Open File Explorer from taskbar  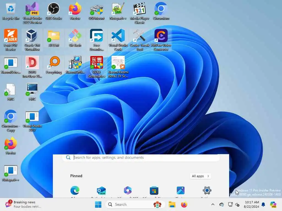172,204
